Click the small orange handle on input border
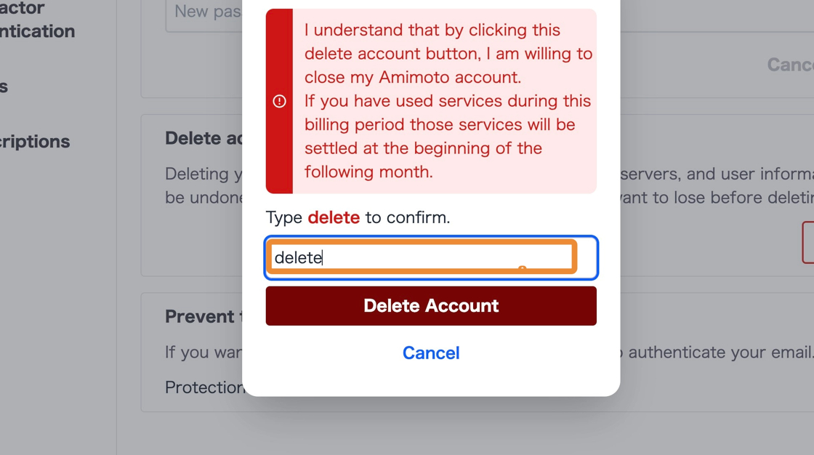814x455 pixels. [522, 270]
